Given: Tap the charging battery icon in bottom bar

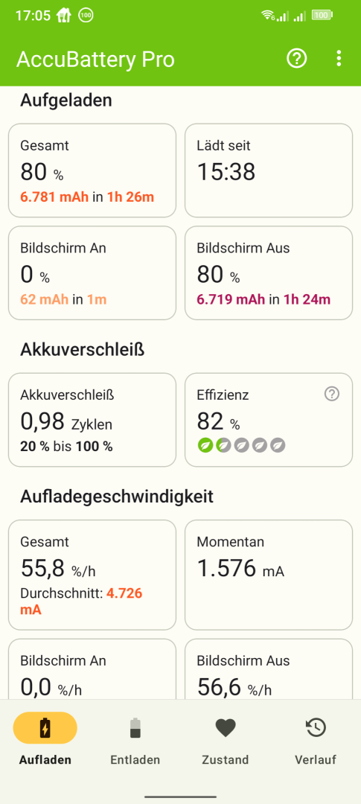Looking at the screenshot, I should pyautogui.click(x=45, y=727).
